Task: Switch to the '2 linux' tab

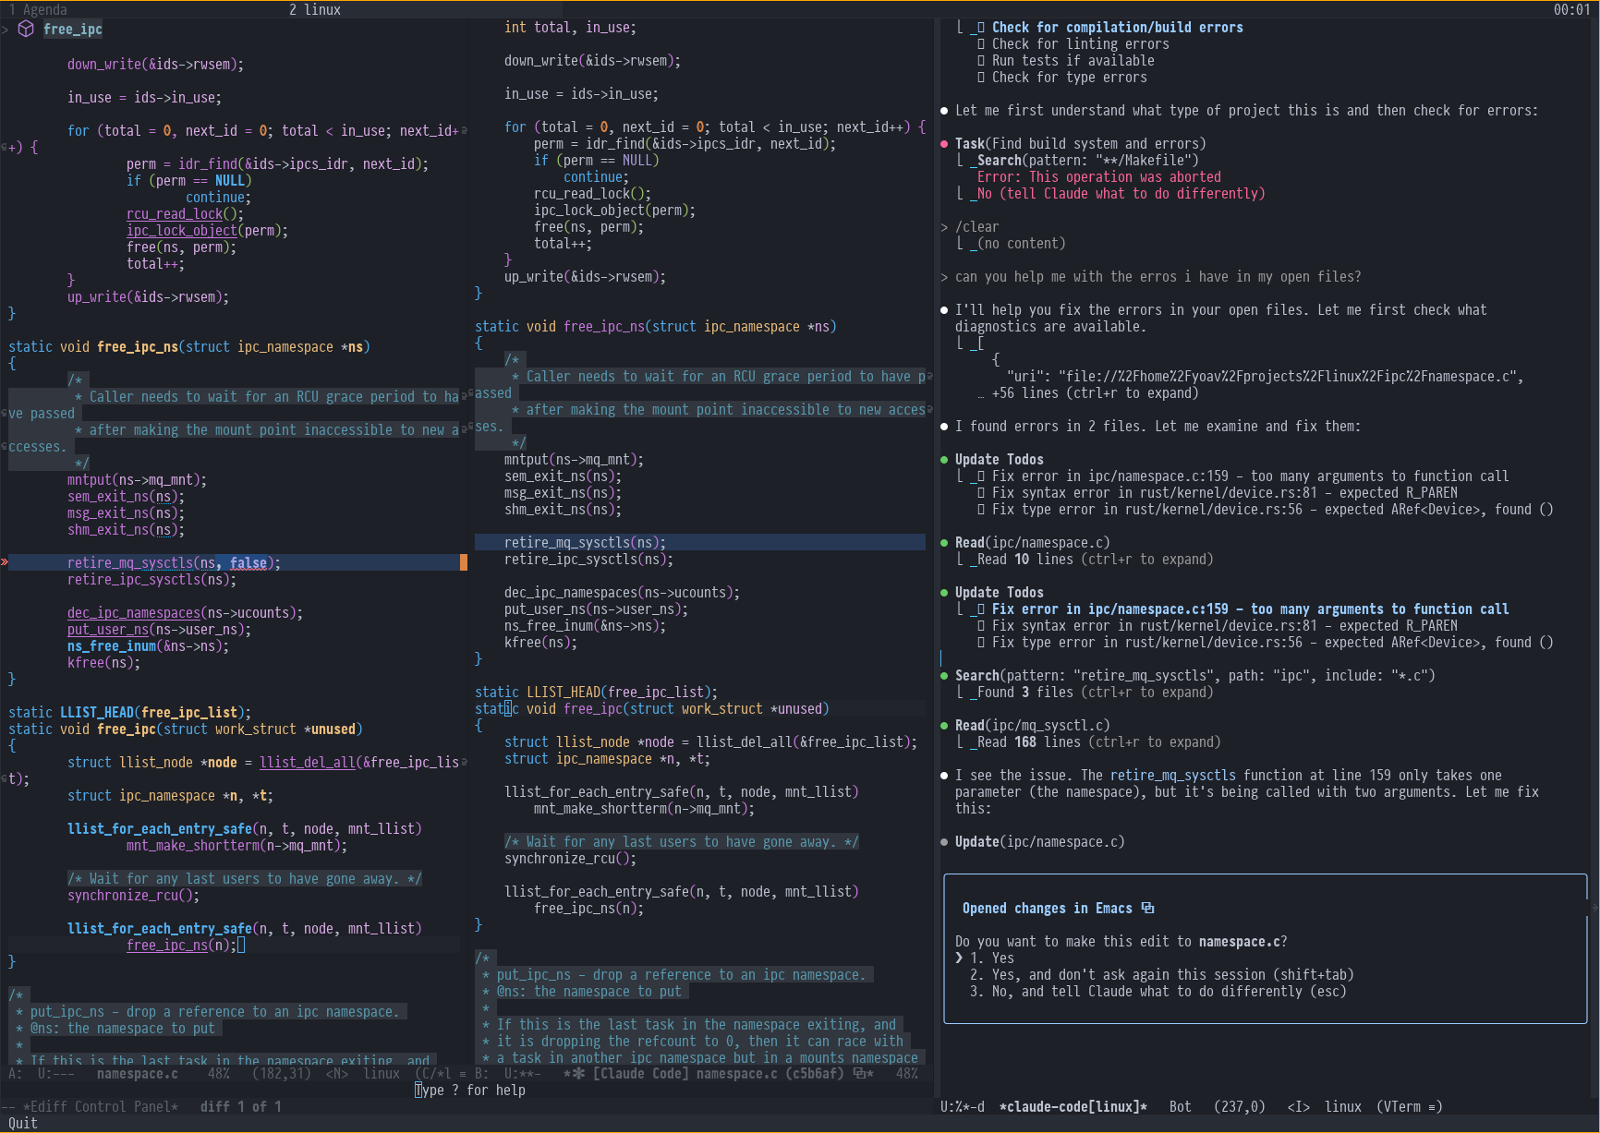Action: pos(314,9)
